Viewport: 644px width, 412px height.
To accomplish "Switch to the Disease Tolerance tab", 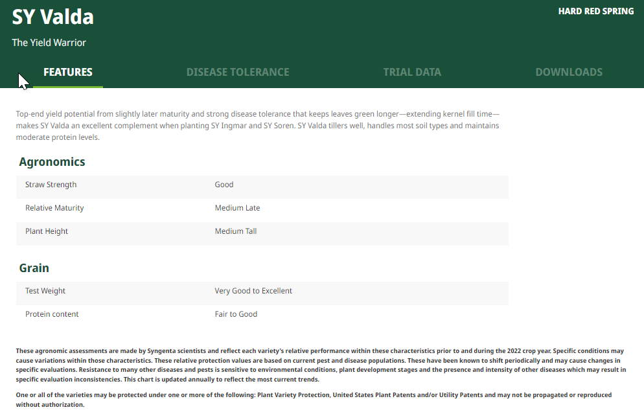I will pyautogui.click(x=238, y=73).
